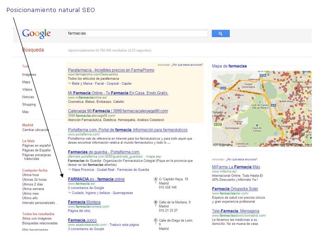Filter results by Última semana
Image resolution: width=332 pixels, height=237 pixels.
33,189
